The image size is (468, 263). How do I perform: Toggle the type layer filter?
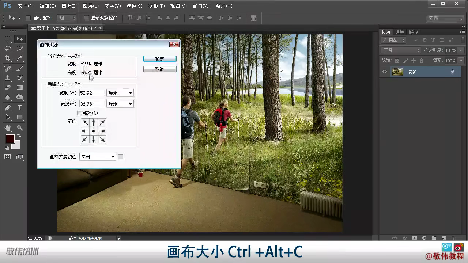[x=433, y=40]
